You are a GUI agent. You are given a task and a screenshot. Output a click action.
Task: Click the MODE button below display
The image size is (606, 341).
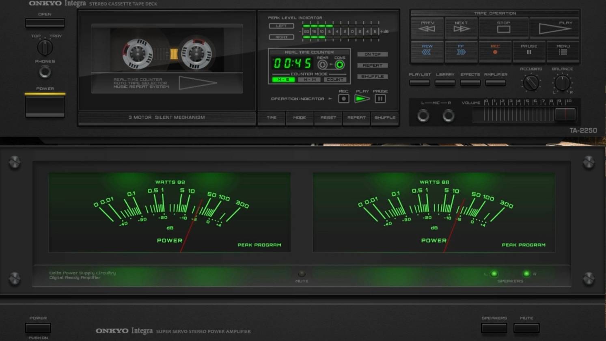[x=300, y=118]
